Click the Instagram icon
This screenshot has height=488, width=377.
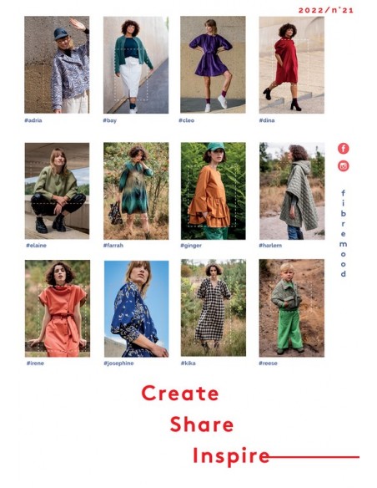[343, 166]
